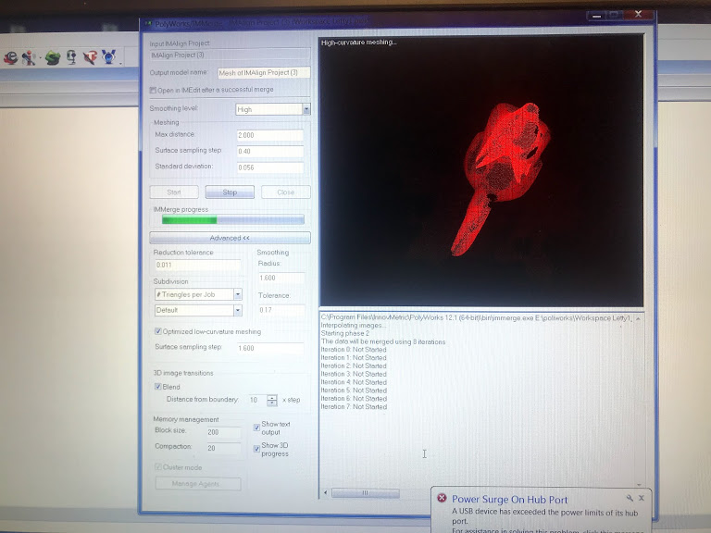Dismiss the Power Surge notification with X
The width and height of the screenshot is (711, 533).
coord(642,498)
